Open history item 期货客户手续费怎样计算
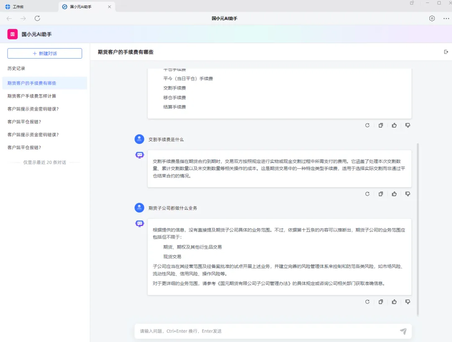This screenshot has width=452, height=342. point(32,96)
